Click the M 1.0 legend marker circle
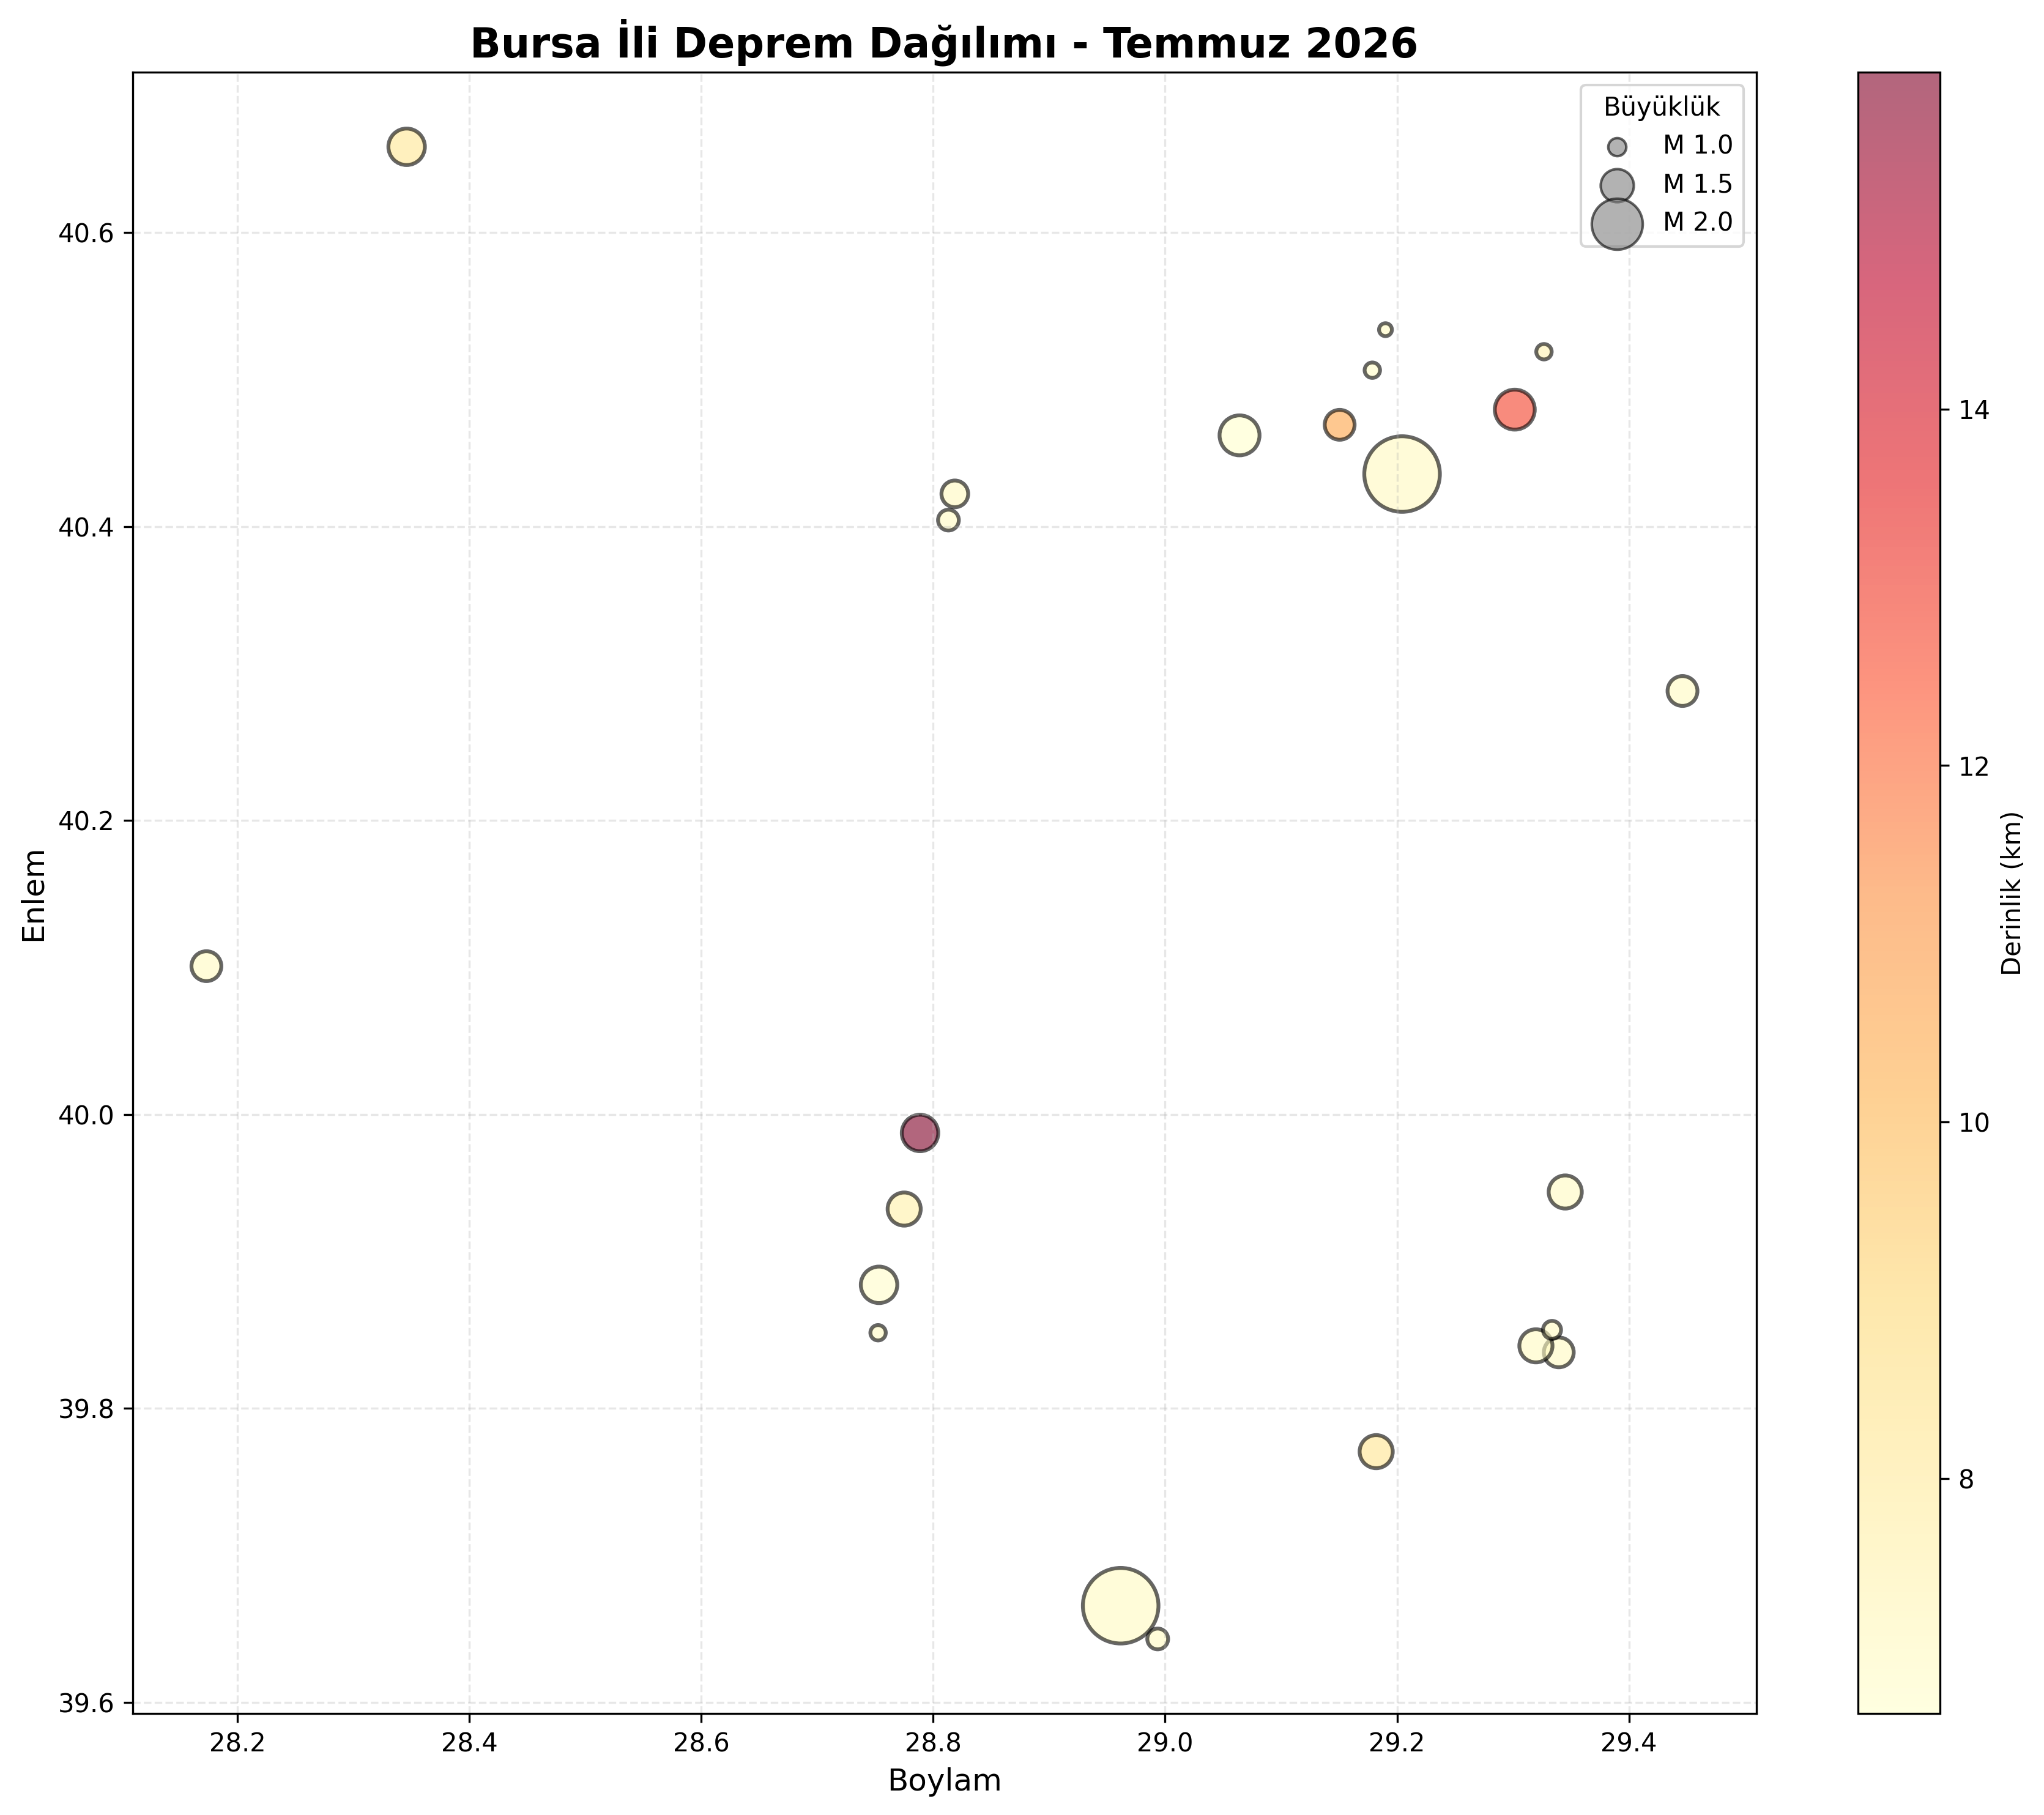Screen dimensions: 2044x1815 click(x=1617, y=147)
